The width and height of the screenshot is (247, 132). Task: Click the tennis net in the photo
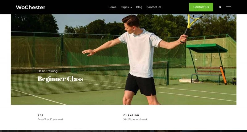click(89, 78)
